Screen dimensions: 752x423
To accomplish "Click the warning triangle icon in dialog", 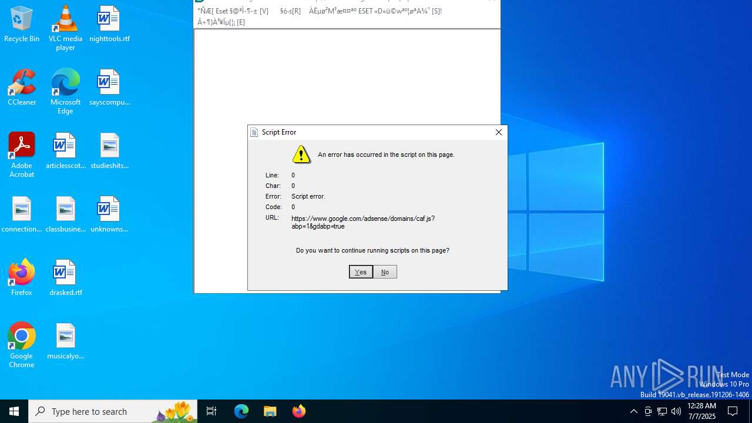I will pos(301,155).
